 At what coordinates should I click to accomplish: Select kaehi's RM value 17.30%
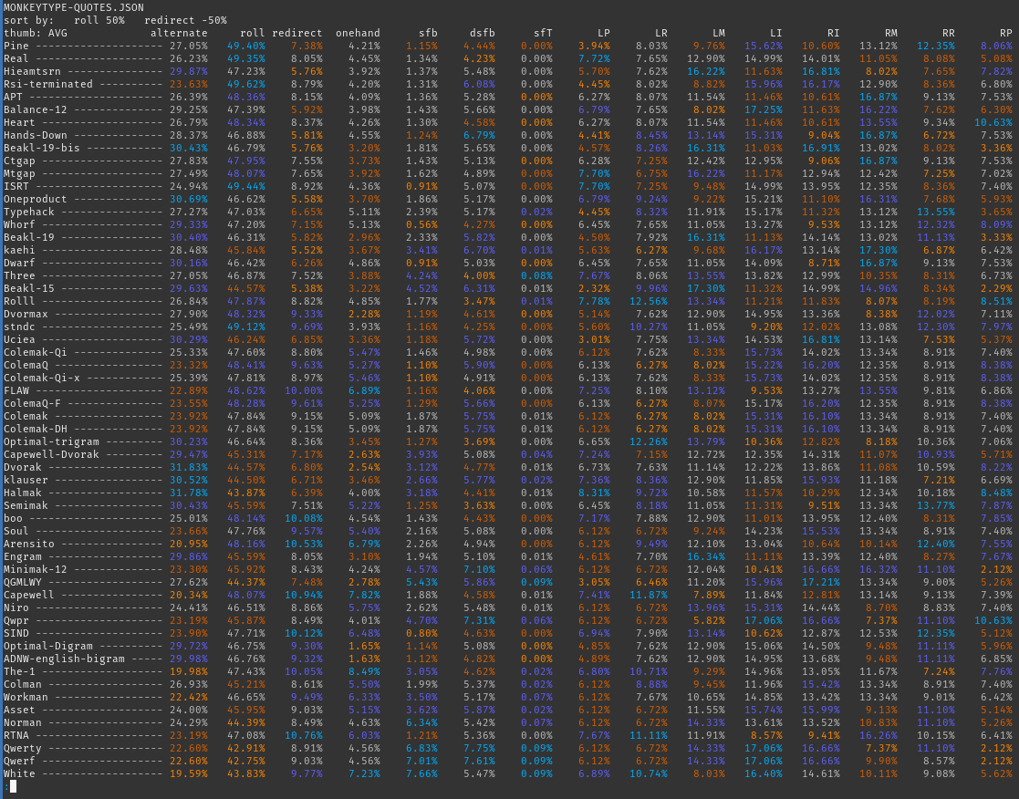878,250
